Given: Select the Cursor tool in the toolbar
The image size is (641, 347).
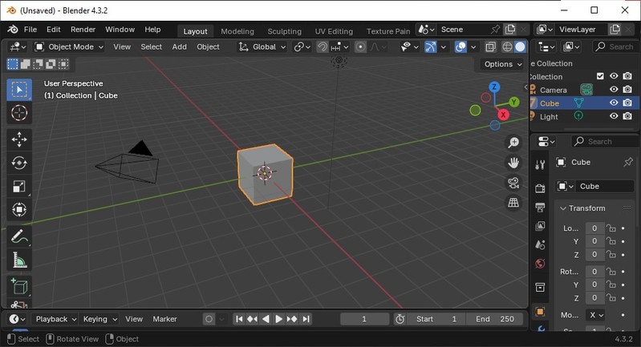Looking at the screenshot, I should [x=19, y=113].
